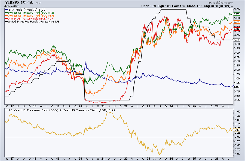Click the 4-Sep-2026 date label
This screenshot has width=245, height=161.
12,6
